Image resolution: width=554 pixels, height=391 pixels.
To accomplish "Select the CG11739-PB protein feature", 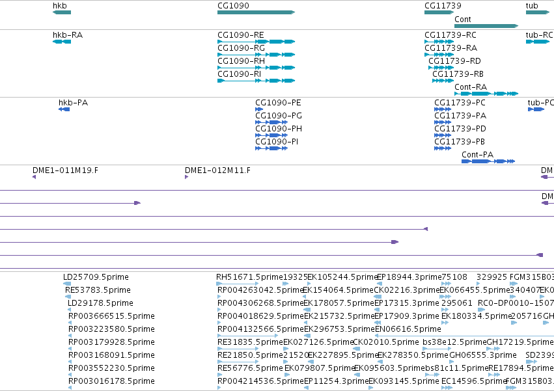I will pyautogui.click(x=443, y=149).
